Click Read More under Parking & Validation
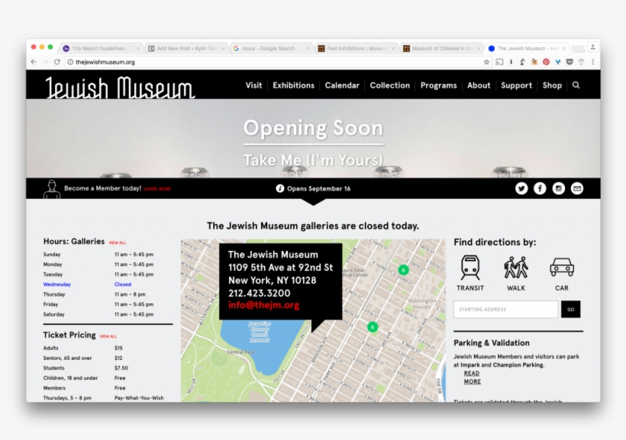626x440 pixels. click(x=473, y=377)
